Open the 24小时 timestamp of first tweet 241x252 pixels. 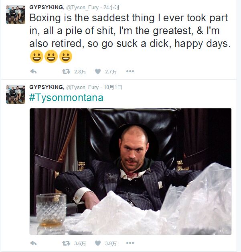(111, 8)
